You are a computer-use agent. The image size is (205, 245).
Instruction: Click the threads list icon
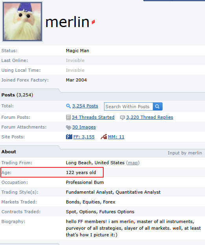pos(68,117)
